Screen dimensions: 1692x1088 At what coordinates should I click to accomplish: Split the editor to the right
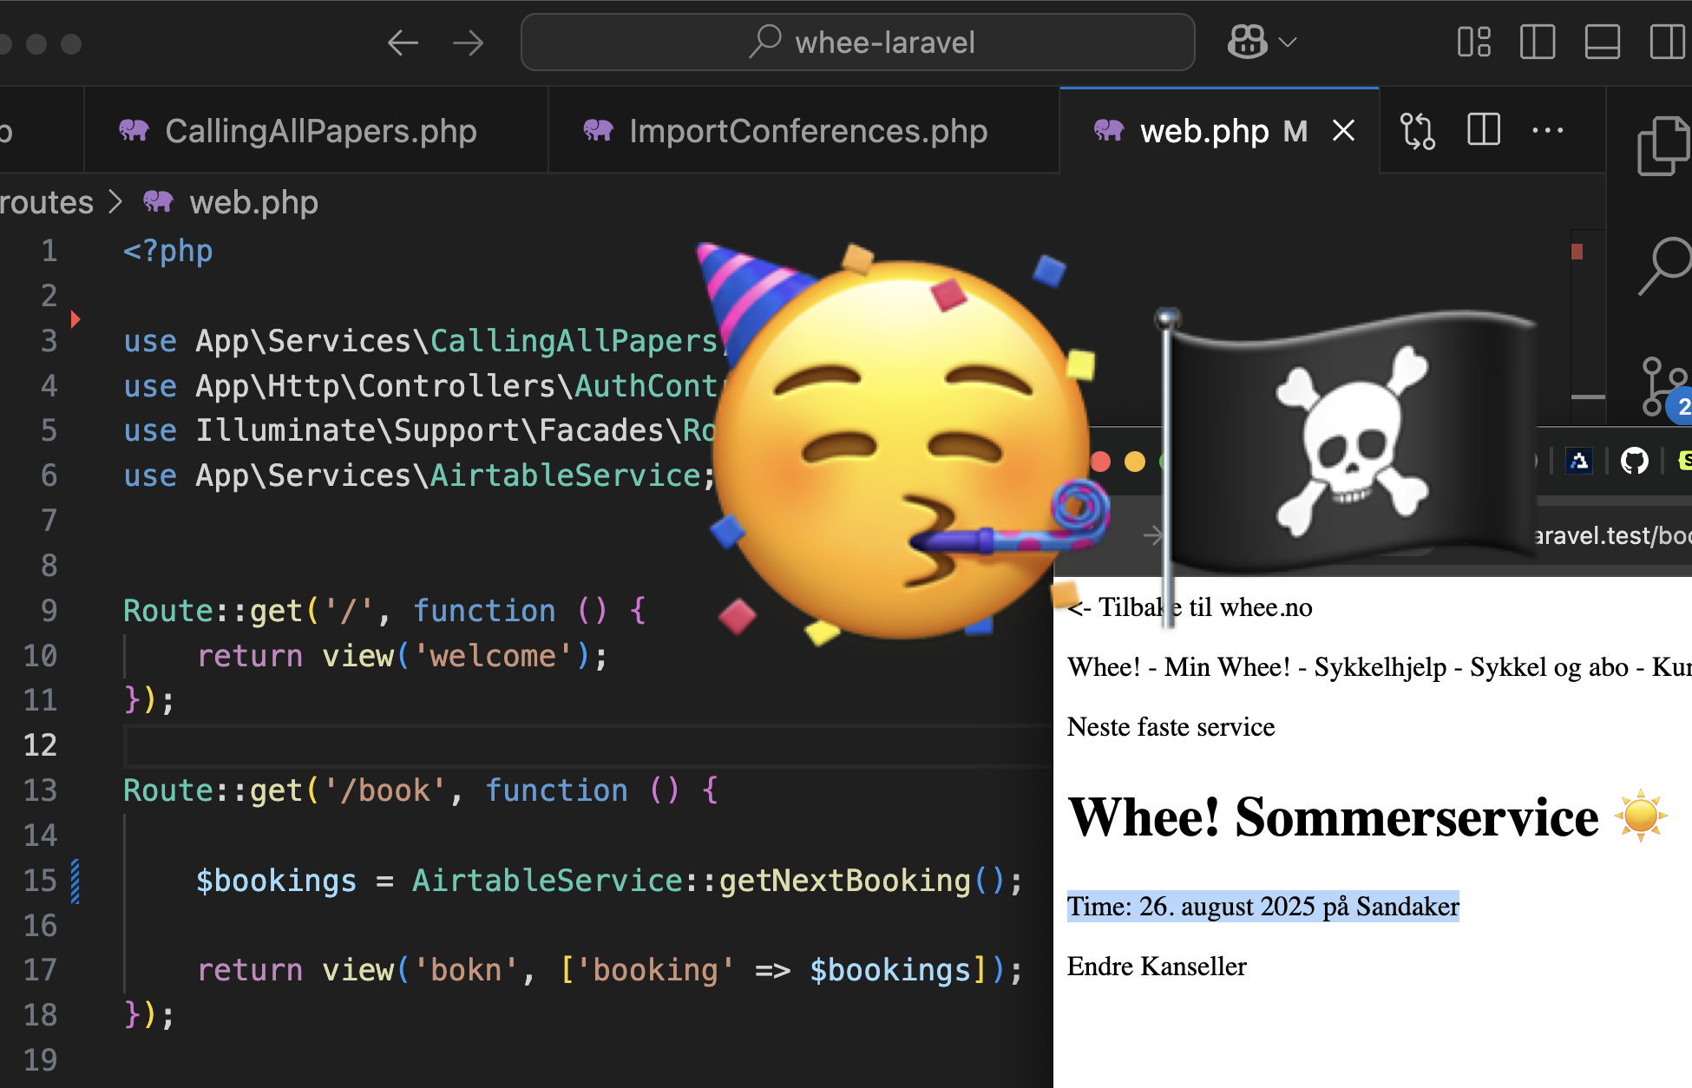coord(1484,130)
